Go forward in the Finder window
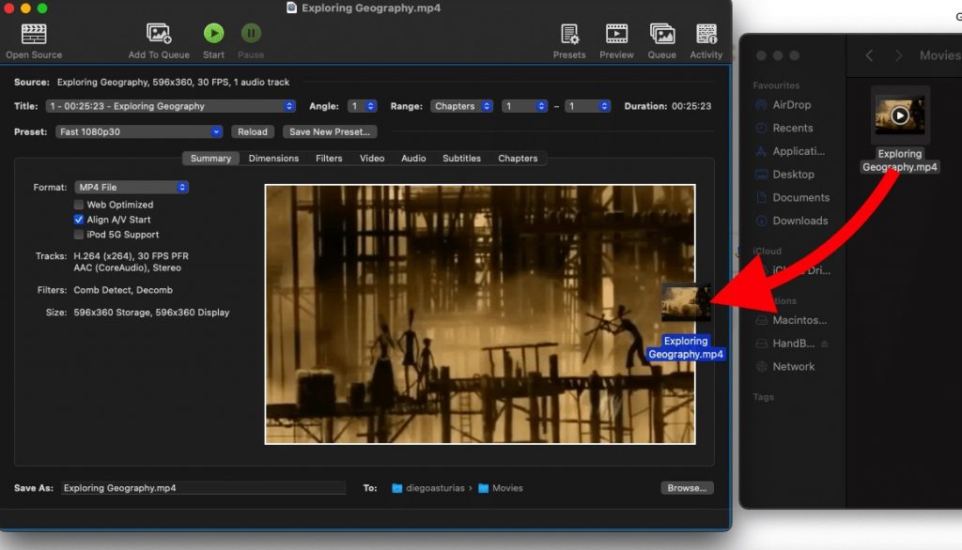Image resolution: width=962 pixels, height=550 pixels. coord(899,55)
